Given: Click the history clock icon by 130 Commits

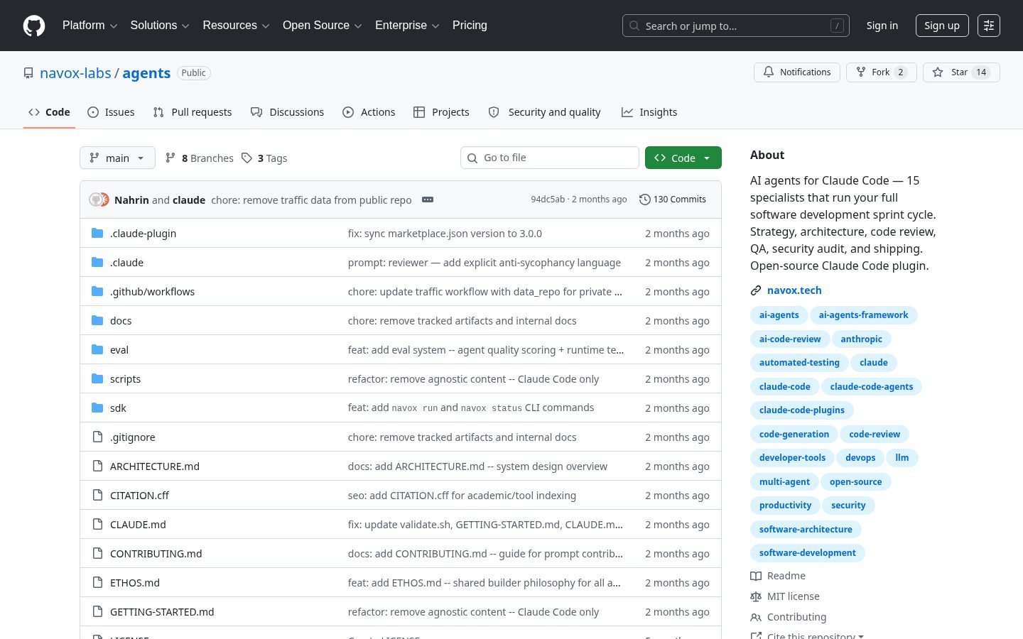Looking at the screenshot, I should [644, 200].
